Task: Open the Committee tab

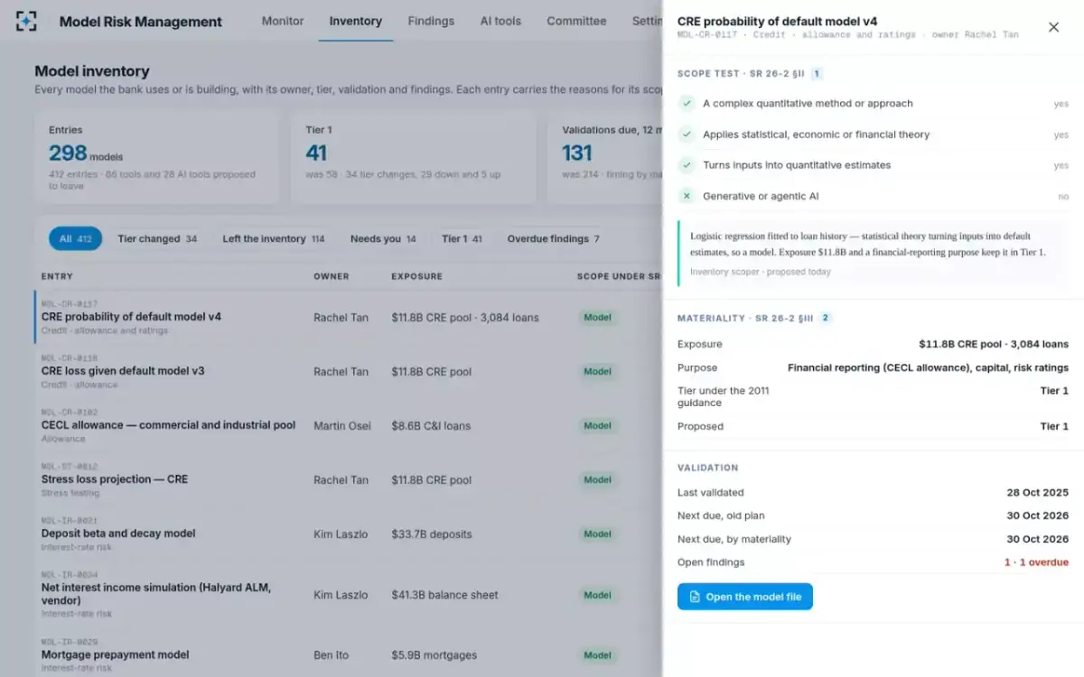Action: [576, 21]
